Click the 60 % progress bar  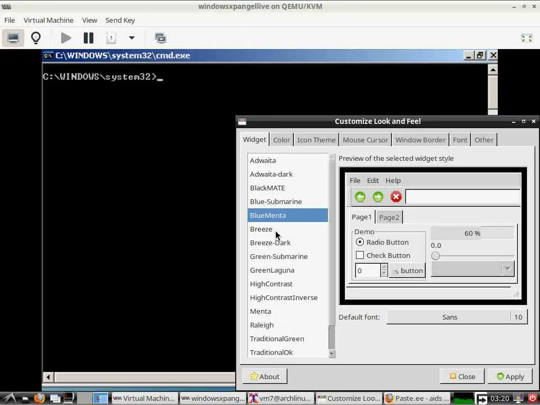[472, 233]
